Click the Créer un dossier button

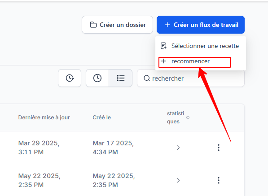[x=117, y=25]
